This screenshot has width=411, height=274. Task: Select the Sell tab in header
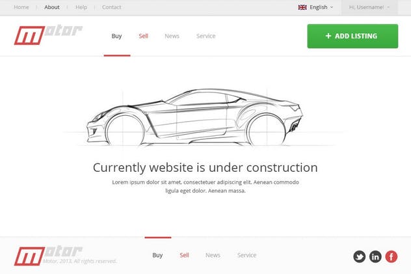point(143,36)
